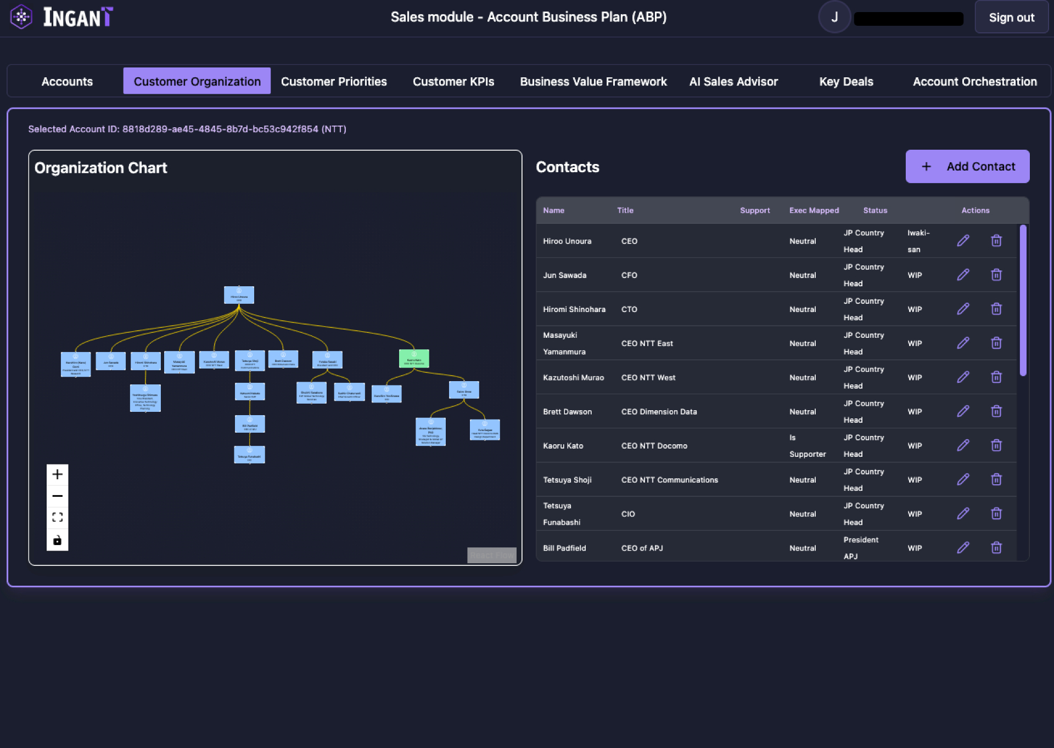Viewport: 1054px width, 748px height.
Task: Open the Accounts tab
Action: tap(67, 81)
